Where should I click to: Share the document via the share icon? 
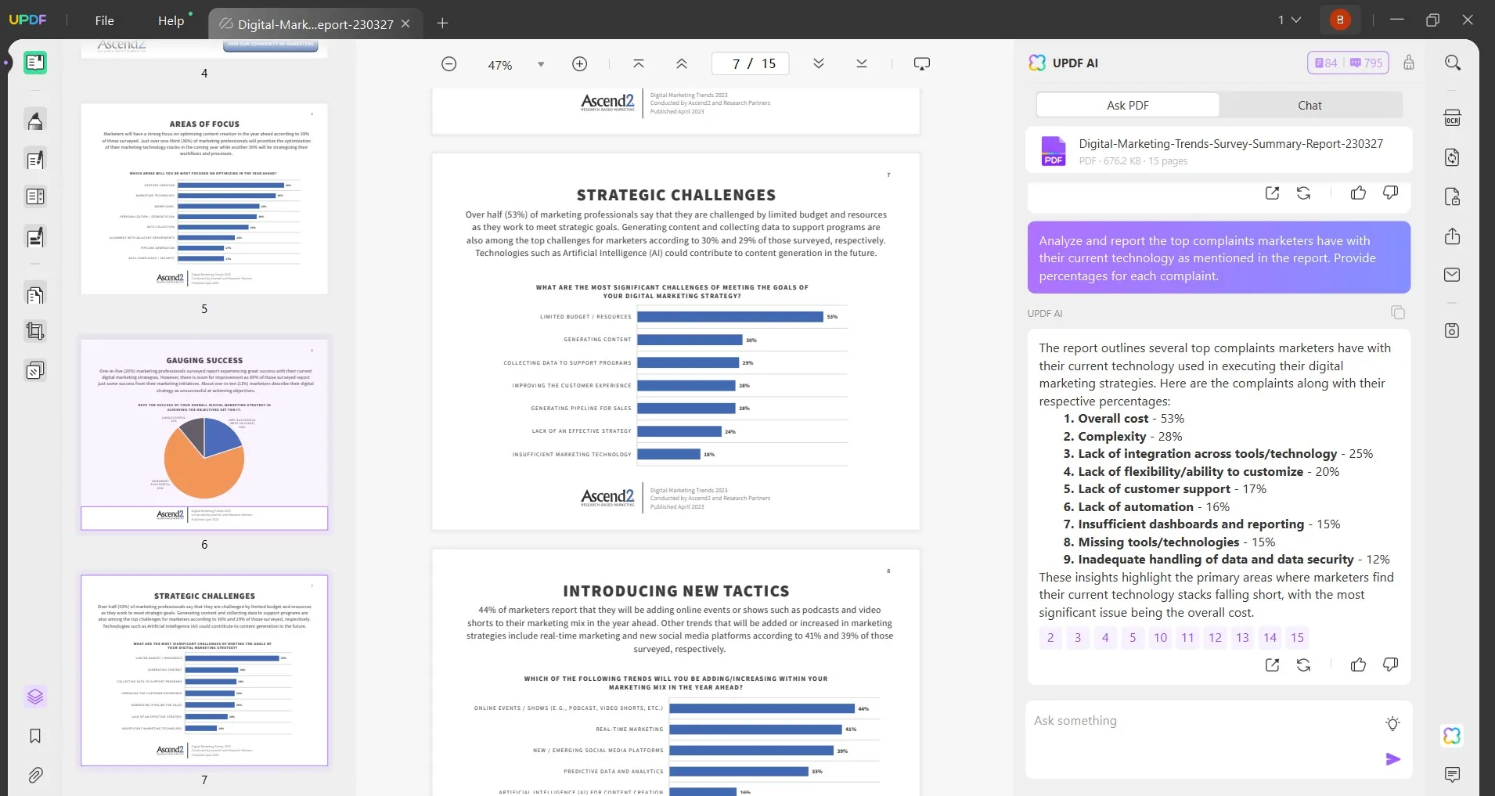click(1453, 236)
